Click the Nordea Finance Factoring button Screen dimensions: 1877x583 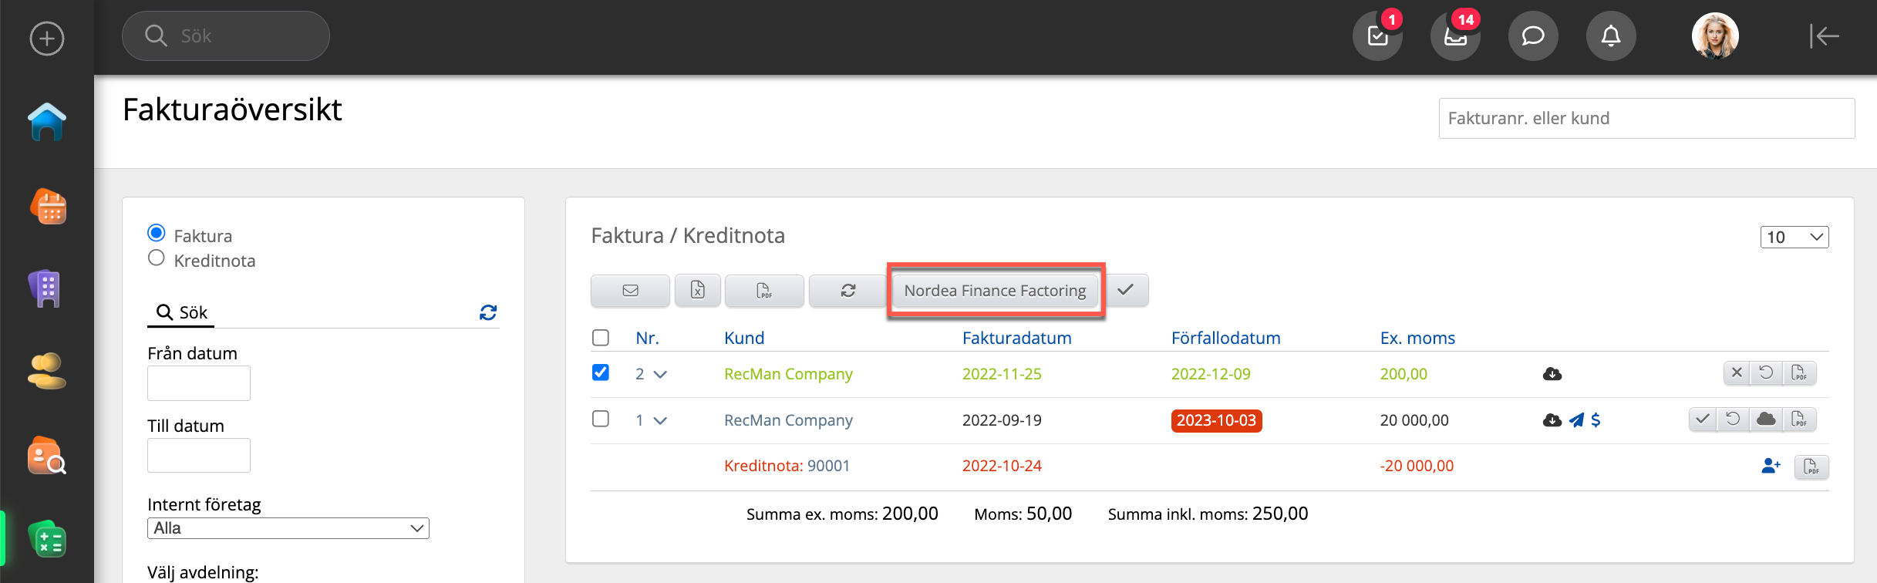pos(995,291)
